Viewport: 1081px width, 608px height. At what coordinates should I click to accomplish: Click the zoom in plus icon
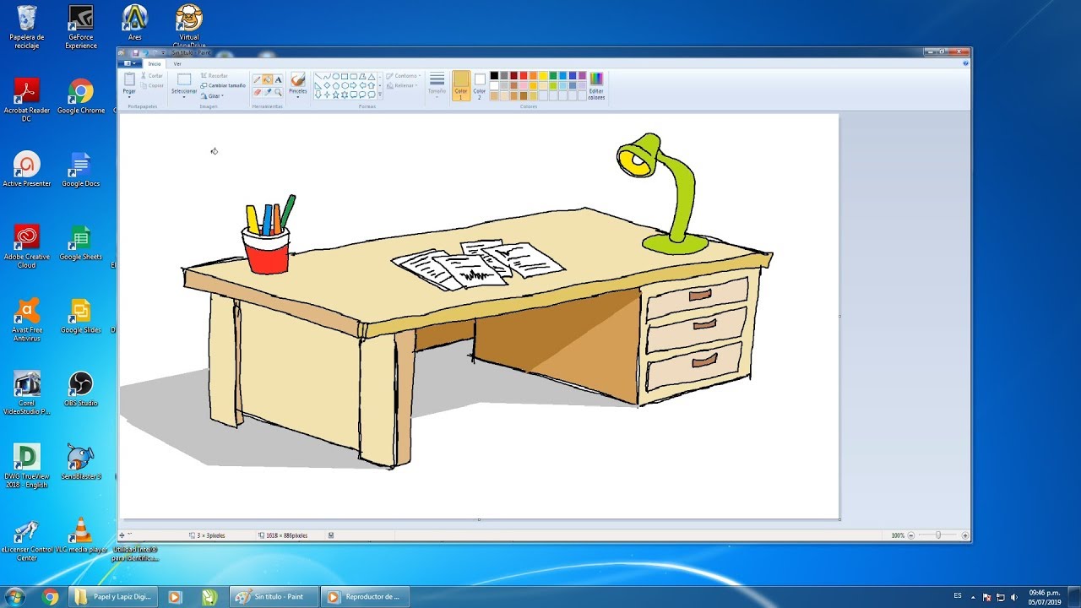click(x=965, y=535)
